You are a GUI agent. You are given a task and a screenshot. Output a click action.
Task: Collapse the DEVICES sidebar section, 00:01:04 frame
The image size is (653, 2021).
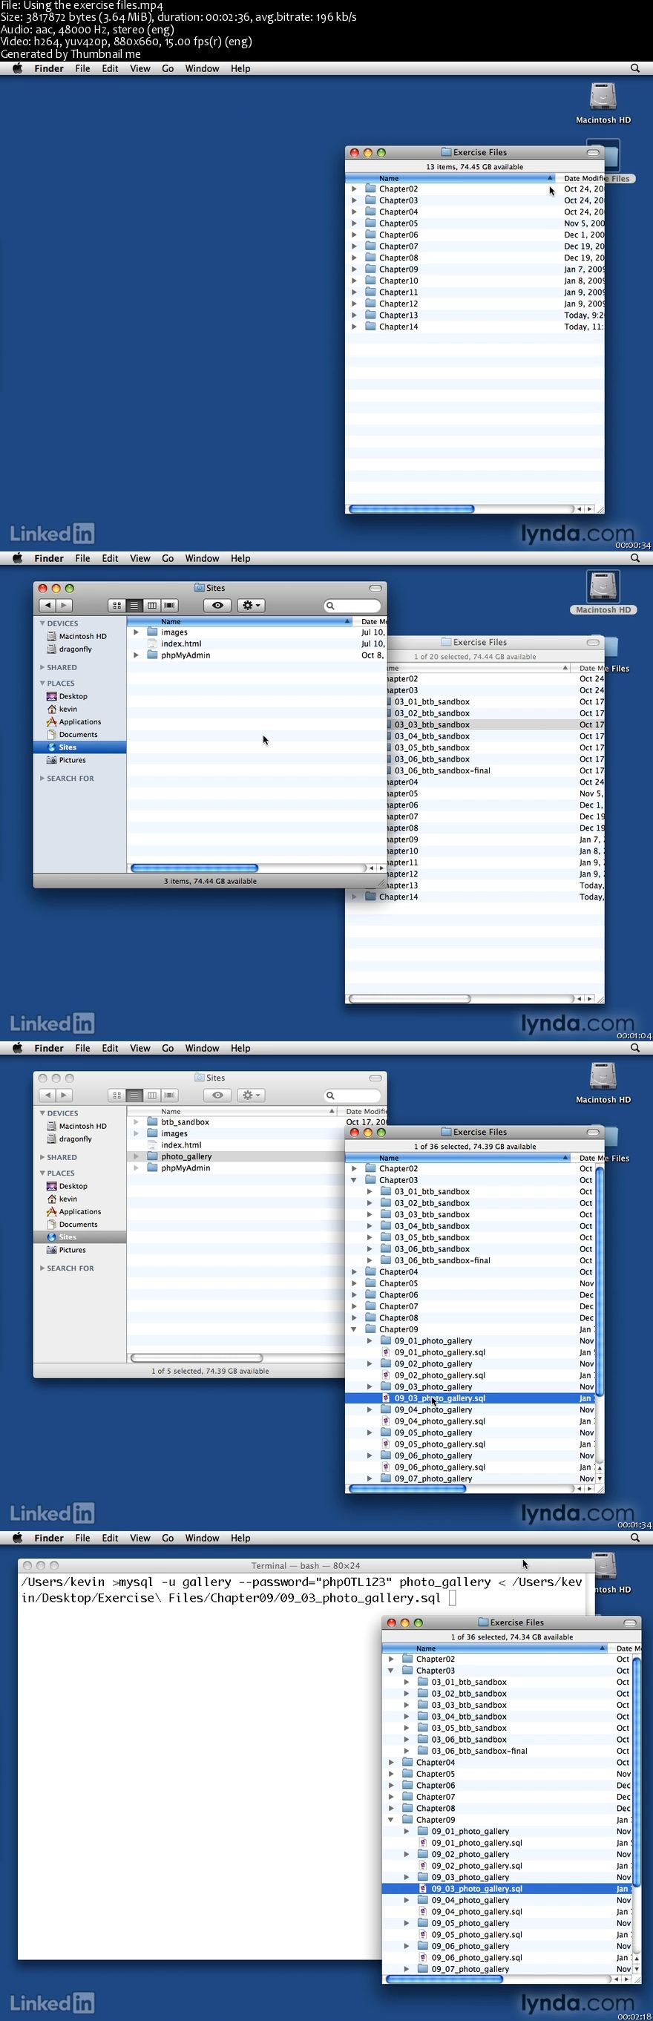[42, 623]
